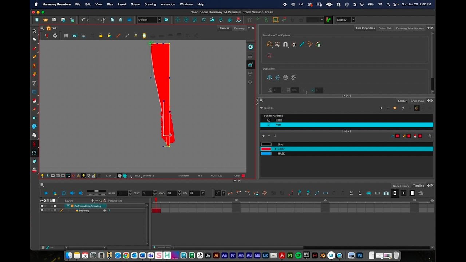Image resolution: width=466 pixels, height=262 pixels.
Task: Add a new palette with plus icon
Action: coord(381,108)
